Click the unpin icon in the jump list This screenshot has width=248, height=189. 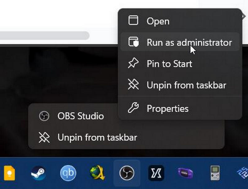click(44, 138)
